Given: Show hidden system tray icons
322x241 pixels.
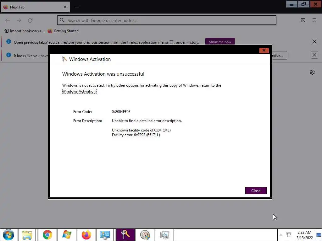Looking at the screenshot, I should pyautogui.click(x=281, y=235).
